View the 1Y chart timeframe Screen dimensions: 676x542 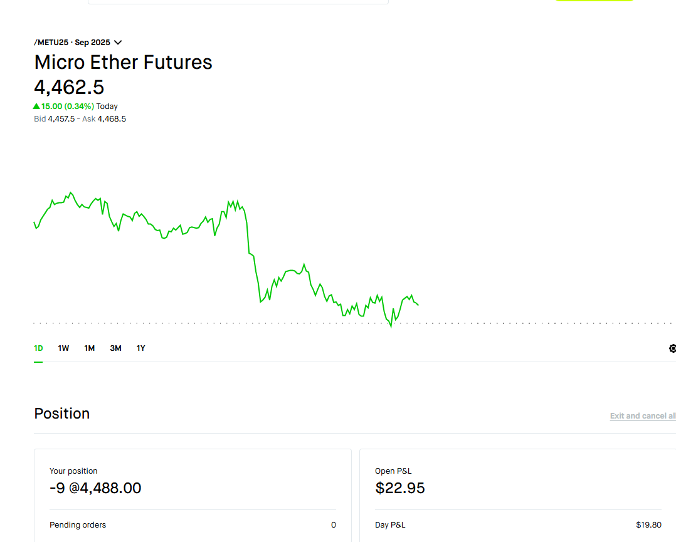[x=141, y=348]
